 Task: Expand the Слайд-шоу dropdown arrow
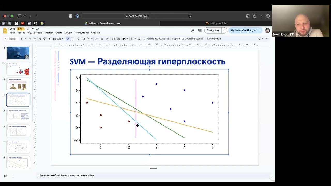[x=224, y=30]
